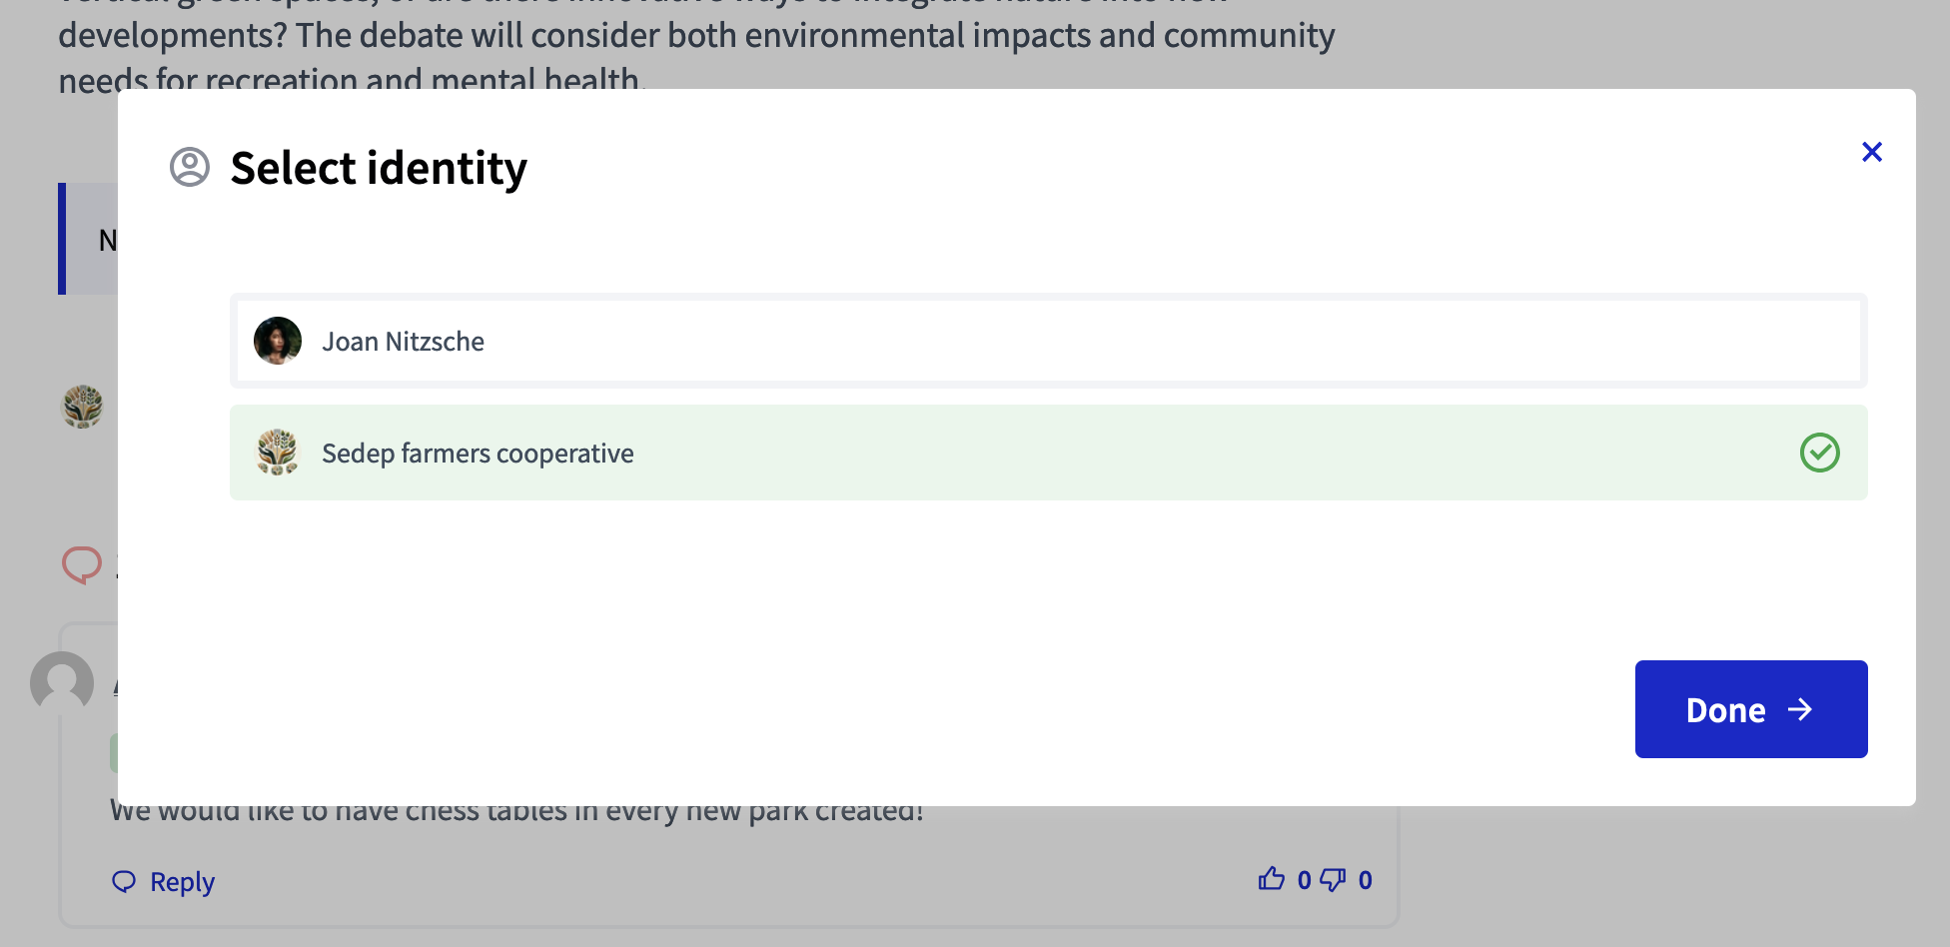Viewport: 1950px width, 947px height.
Task: Upvote the chess tables comment with thumbs up
Action: coord(1271,879)
